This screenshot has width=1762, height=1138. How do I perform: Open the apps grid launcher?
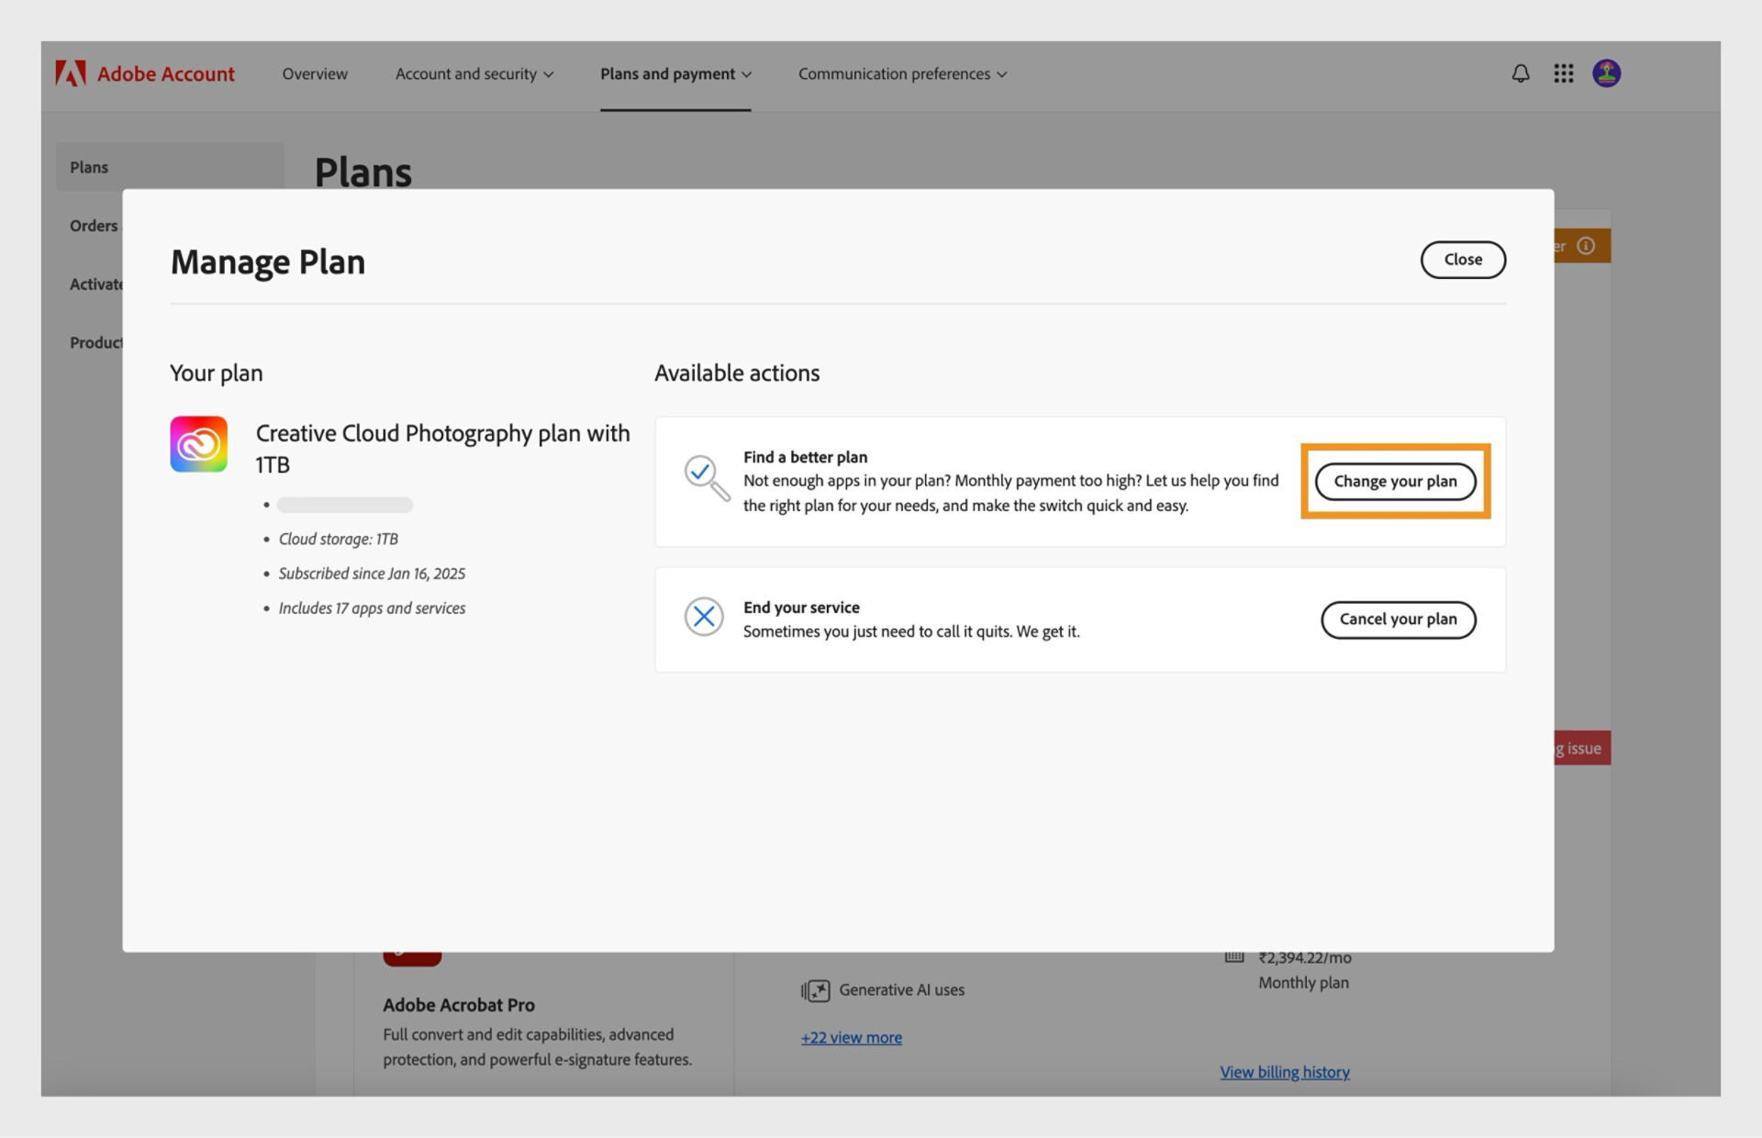1564,73
